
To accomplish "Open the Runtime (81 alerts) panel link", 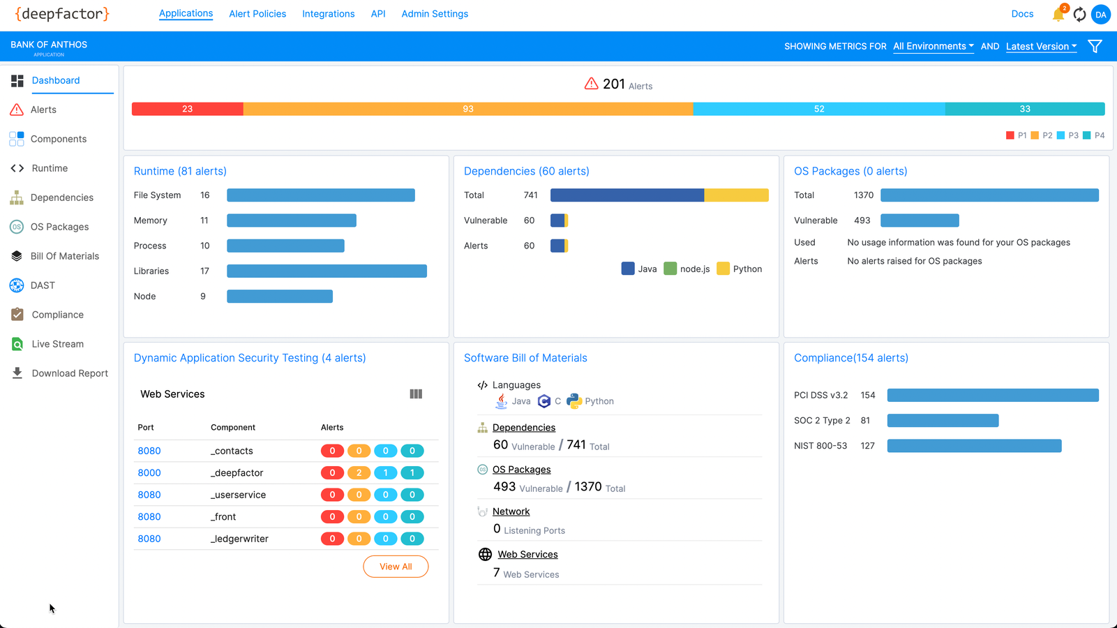I will [180, 171].
